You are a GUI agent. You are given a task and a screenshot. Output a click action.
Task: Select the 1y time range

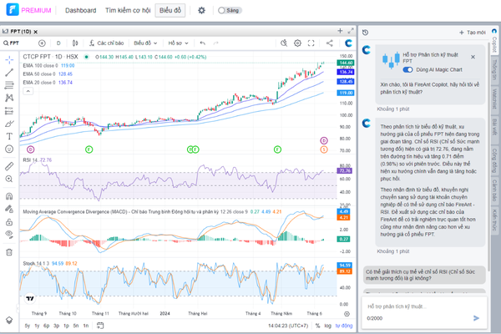(x=37, y=326)
